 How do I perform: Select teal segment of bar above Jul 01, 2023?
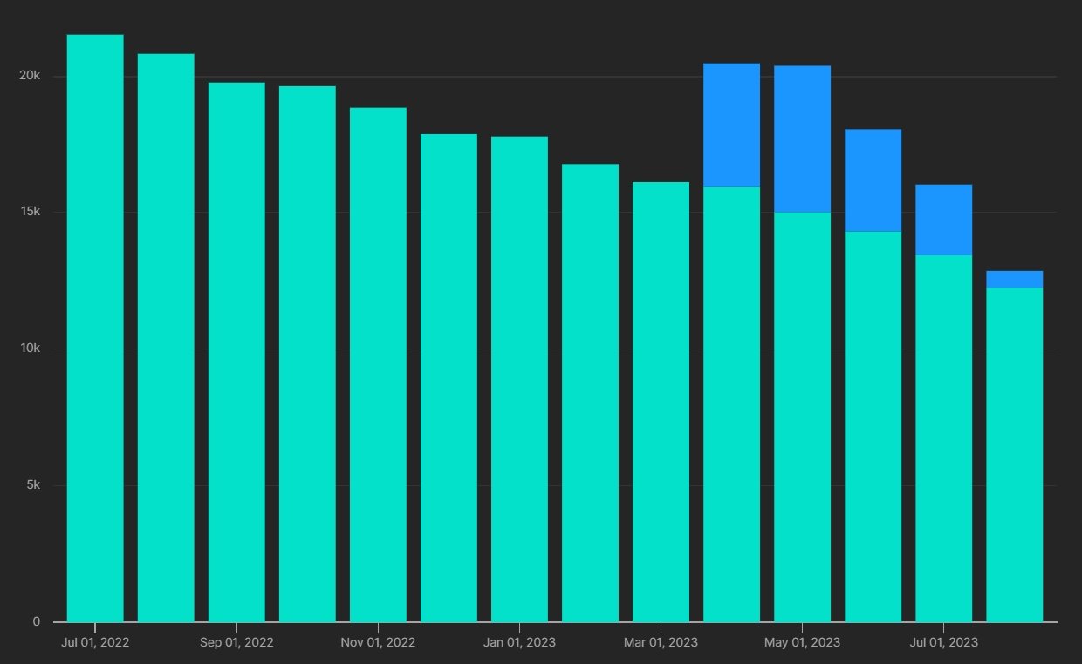pyautogui.click(x=943, y=438)
